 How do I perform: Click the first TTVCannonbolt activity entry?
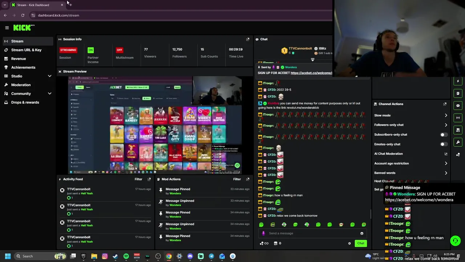[106, 194]
